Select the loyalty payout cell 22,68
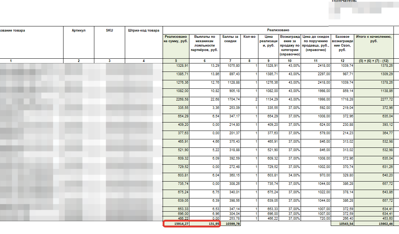The height and width of the screenshot is (234, 399). (x=205, y=99)
